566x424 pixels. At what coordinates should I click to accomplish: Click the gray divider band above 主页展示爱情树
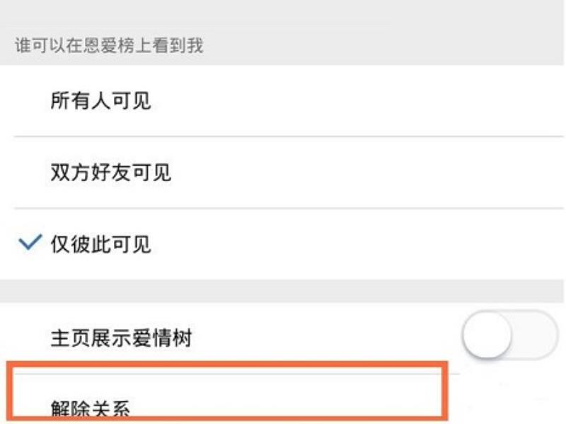click(x=282, y=291)
